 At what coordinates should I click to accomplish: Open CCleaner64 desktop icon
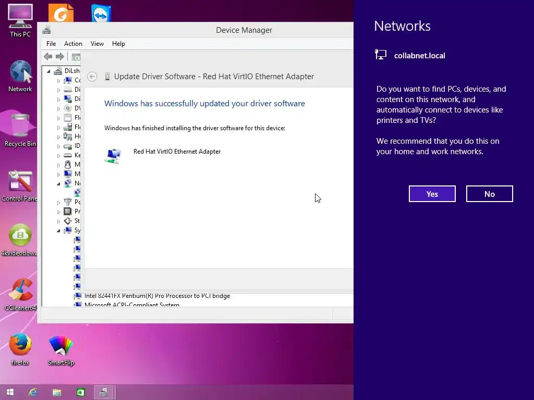coord(20,295)
